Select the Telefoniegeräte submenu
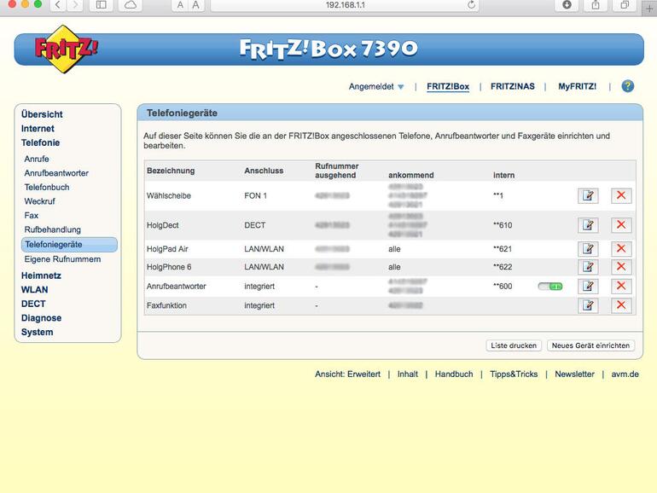 69,245
